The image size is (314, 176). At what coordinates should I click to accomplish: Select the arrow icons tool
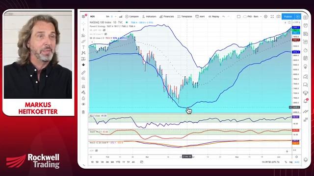83,65
